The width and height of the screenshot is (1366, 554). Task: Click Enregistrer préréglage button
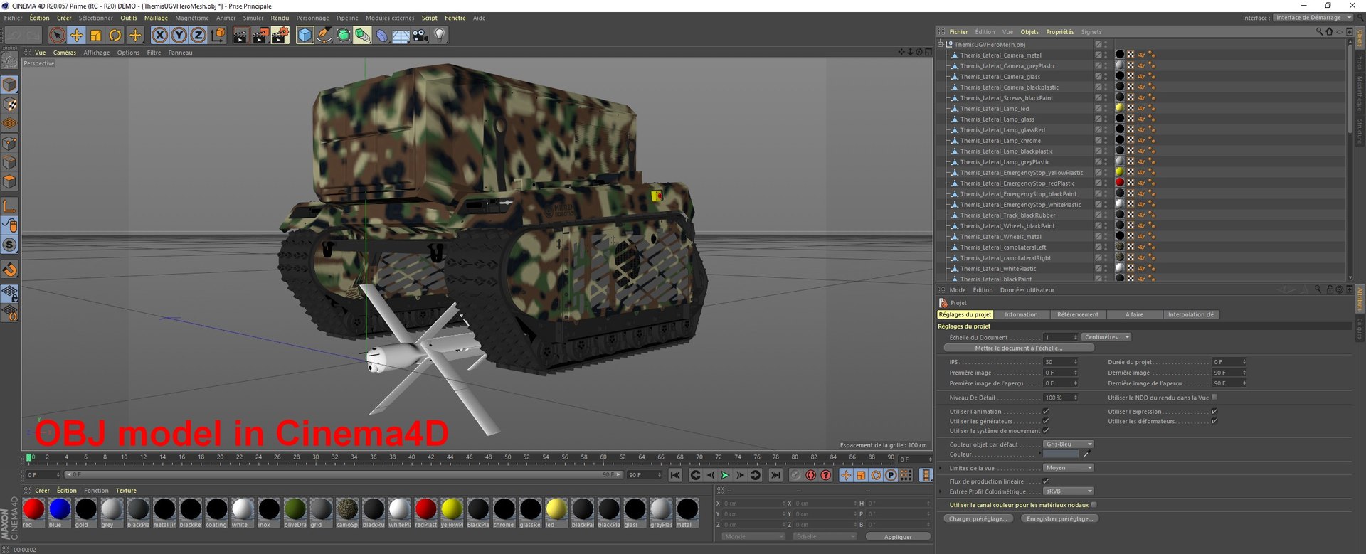click(1059, 518)
